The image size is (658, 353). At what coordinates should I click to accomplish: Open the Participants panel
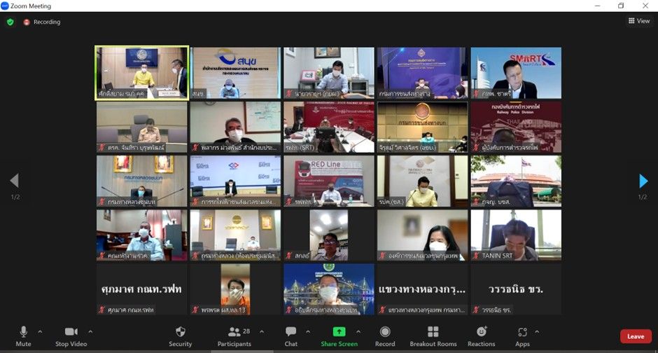tap(234, 335)
